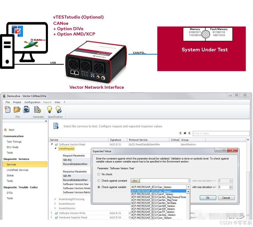Click the Demo.diva window title icon
The height and width of the screenshot is (227, 253).
click(4, 96)
